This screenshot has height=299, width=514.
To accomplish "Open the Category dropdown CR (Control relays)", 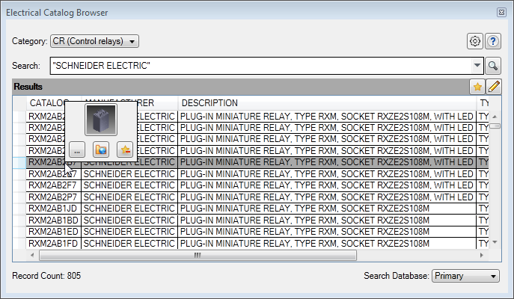I will coord(94,41).
